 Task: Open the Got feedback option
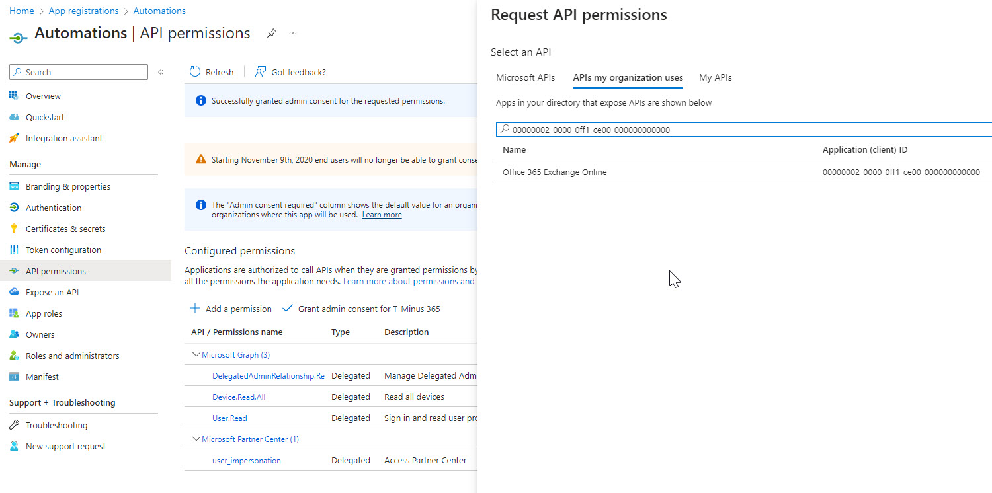point(291,72)
